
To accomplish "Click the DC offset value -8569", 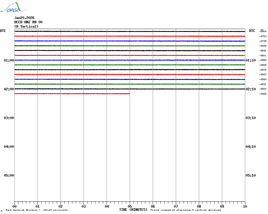I will 263,79.
